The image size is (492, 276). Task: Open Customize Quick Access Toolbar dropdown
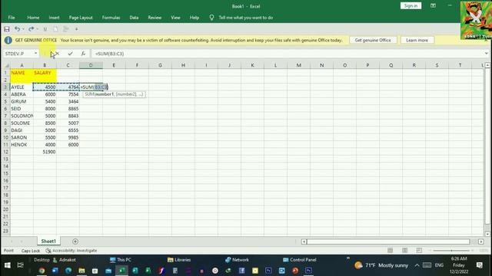[76, 29]
